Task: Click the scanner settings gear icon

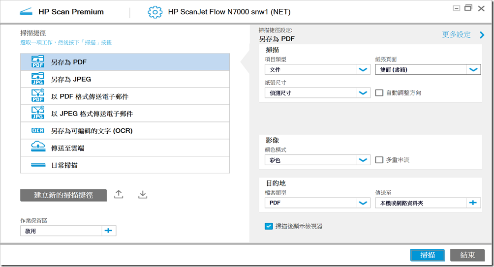Action: (x=155, y=12)
